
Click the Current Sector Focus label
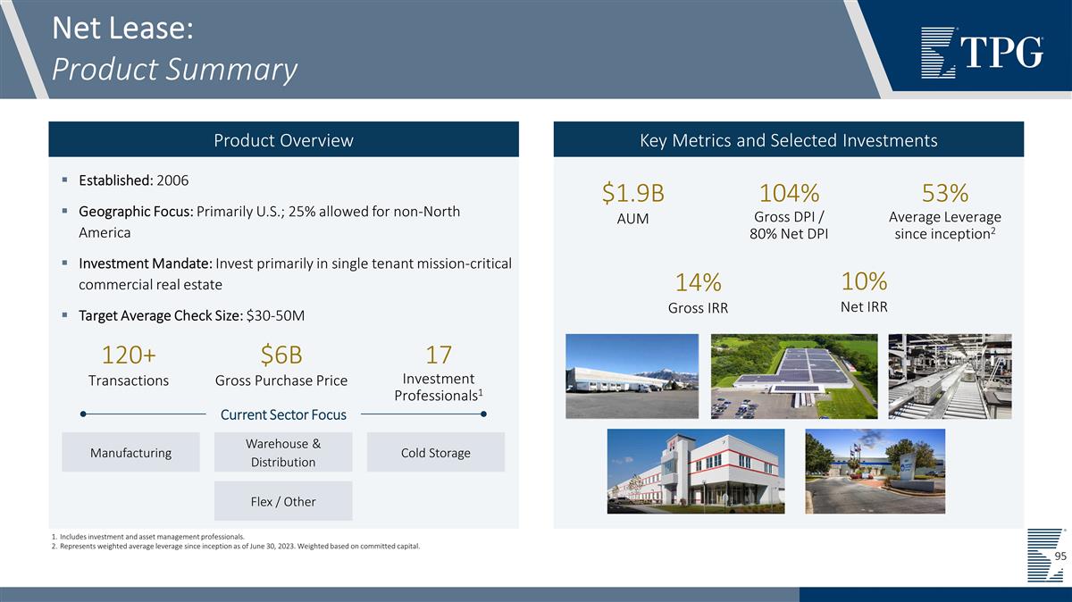click(283, 414)
